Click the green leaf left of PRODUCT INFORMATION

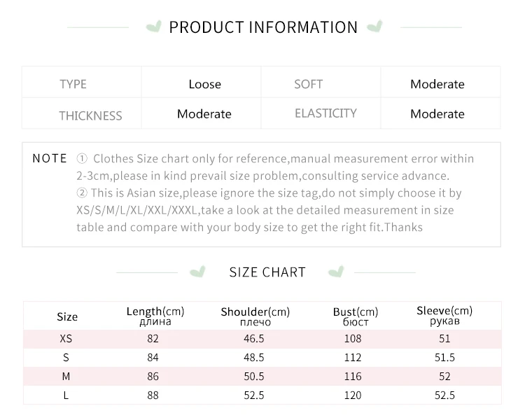coord(153,27)
